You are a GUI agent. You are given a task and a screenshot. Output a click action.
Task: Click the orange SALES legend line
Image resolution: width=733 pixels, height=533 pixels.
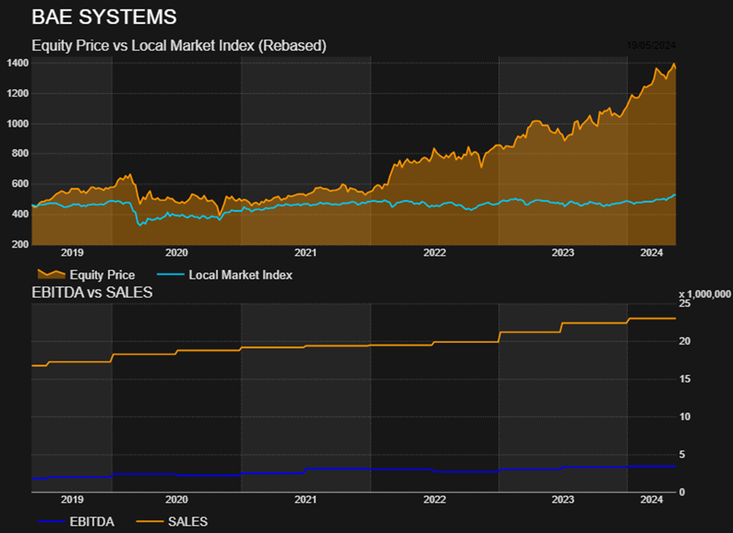pyautogui.click(x=150, y=521)
